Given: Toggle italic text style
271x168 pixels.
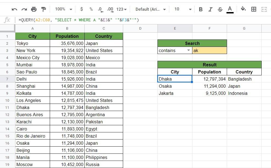Looking at the screenshot, I should point(210,9).
